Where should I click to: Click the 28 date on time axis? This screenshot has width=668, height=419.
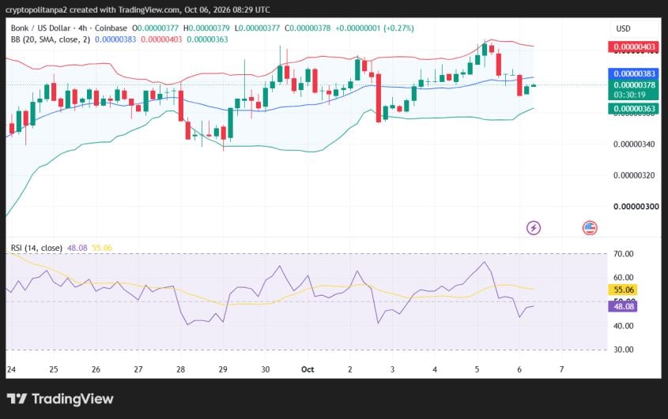pos(180,369)
